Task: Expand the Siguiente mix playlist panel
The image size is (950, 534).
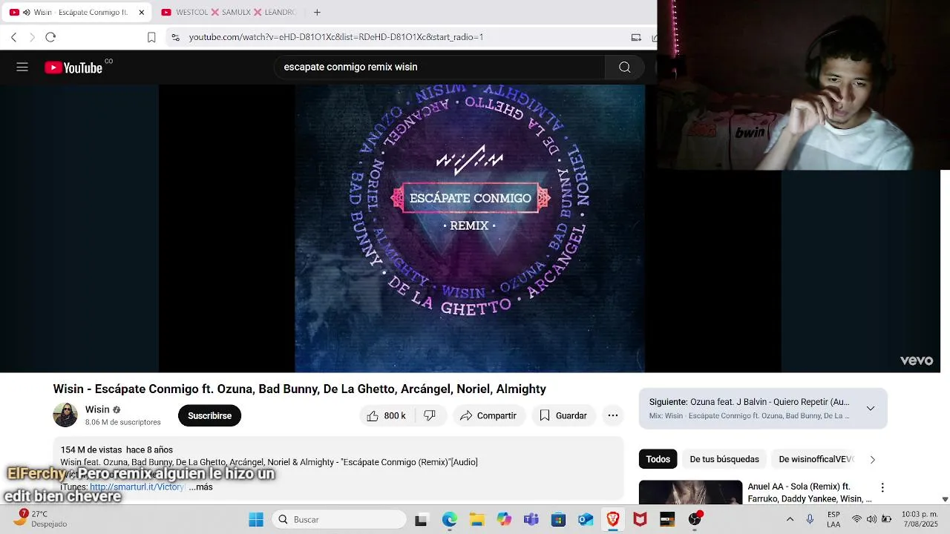Action: [x=871, y=408]
